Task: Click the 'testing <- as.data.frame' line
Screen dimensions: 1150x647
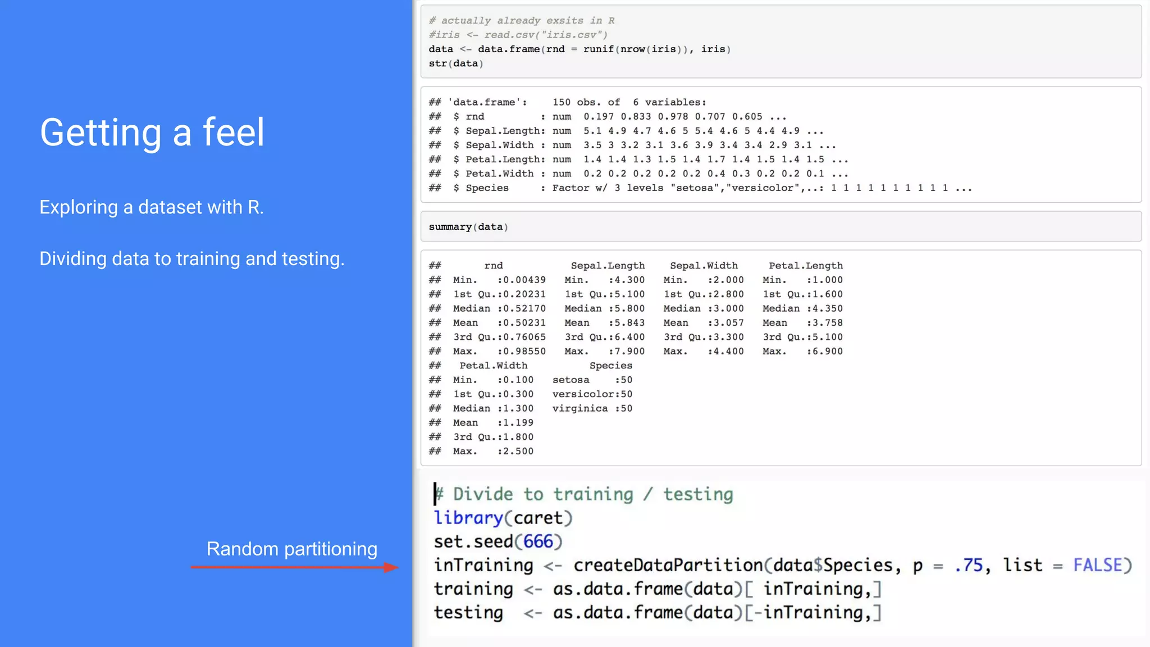Action: point(658,612)
